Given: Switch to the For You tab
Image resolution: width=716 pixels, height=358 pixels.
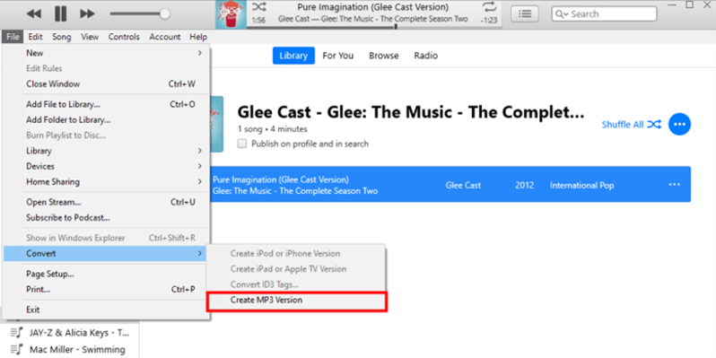Looking at the screenshot, I should 338,56.
